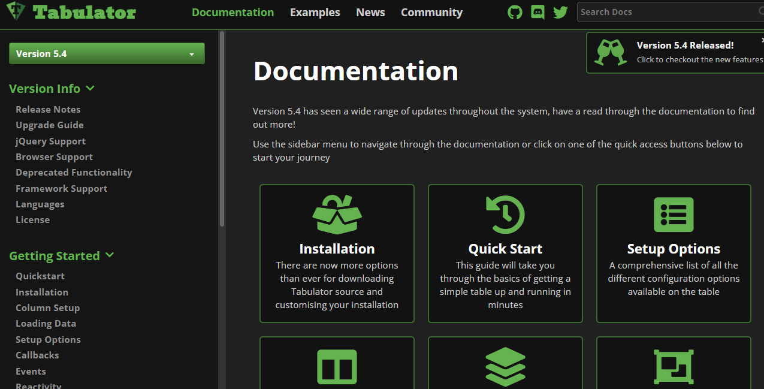Collapse the Version Info section
The image size is (764, 389).
(x=52, y=89)
